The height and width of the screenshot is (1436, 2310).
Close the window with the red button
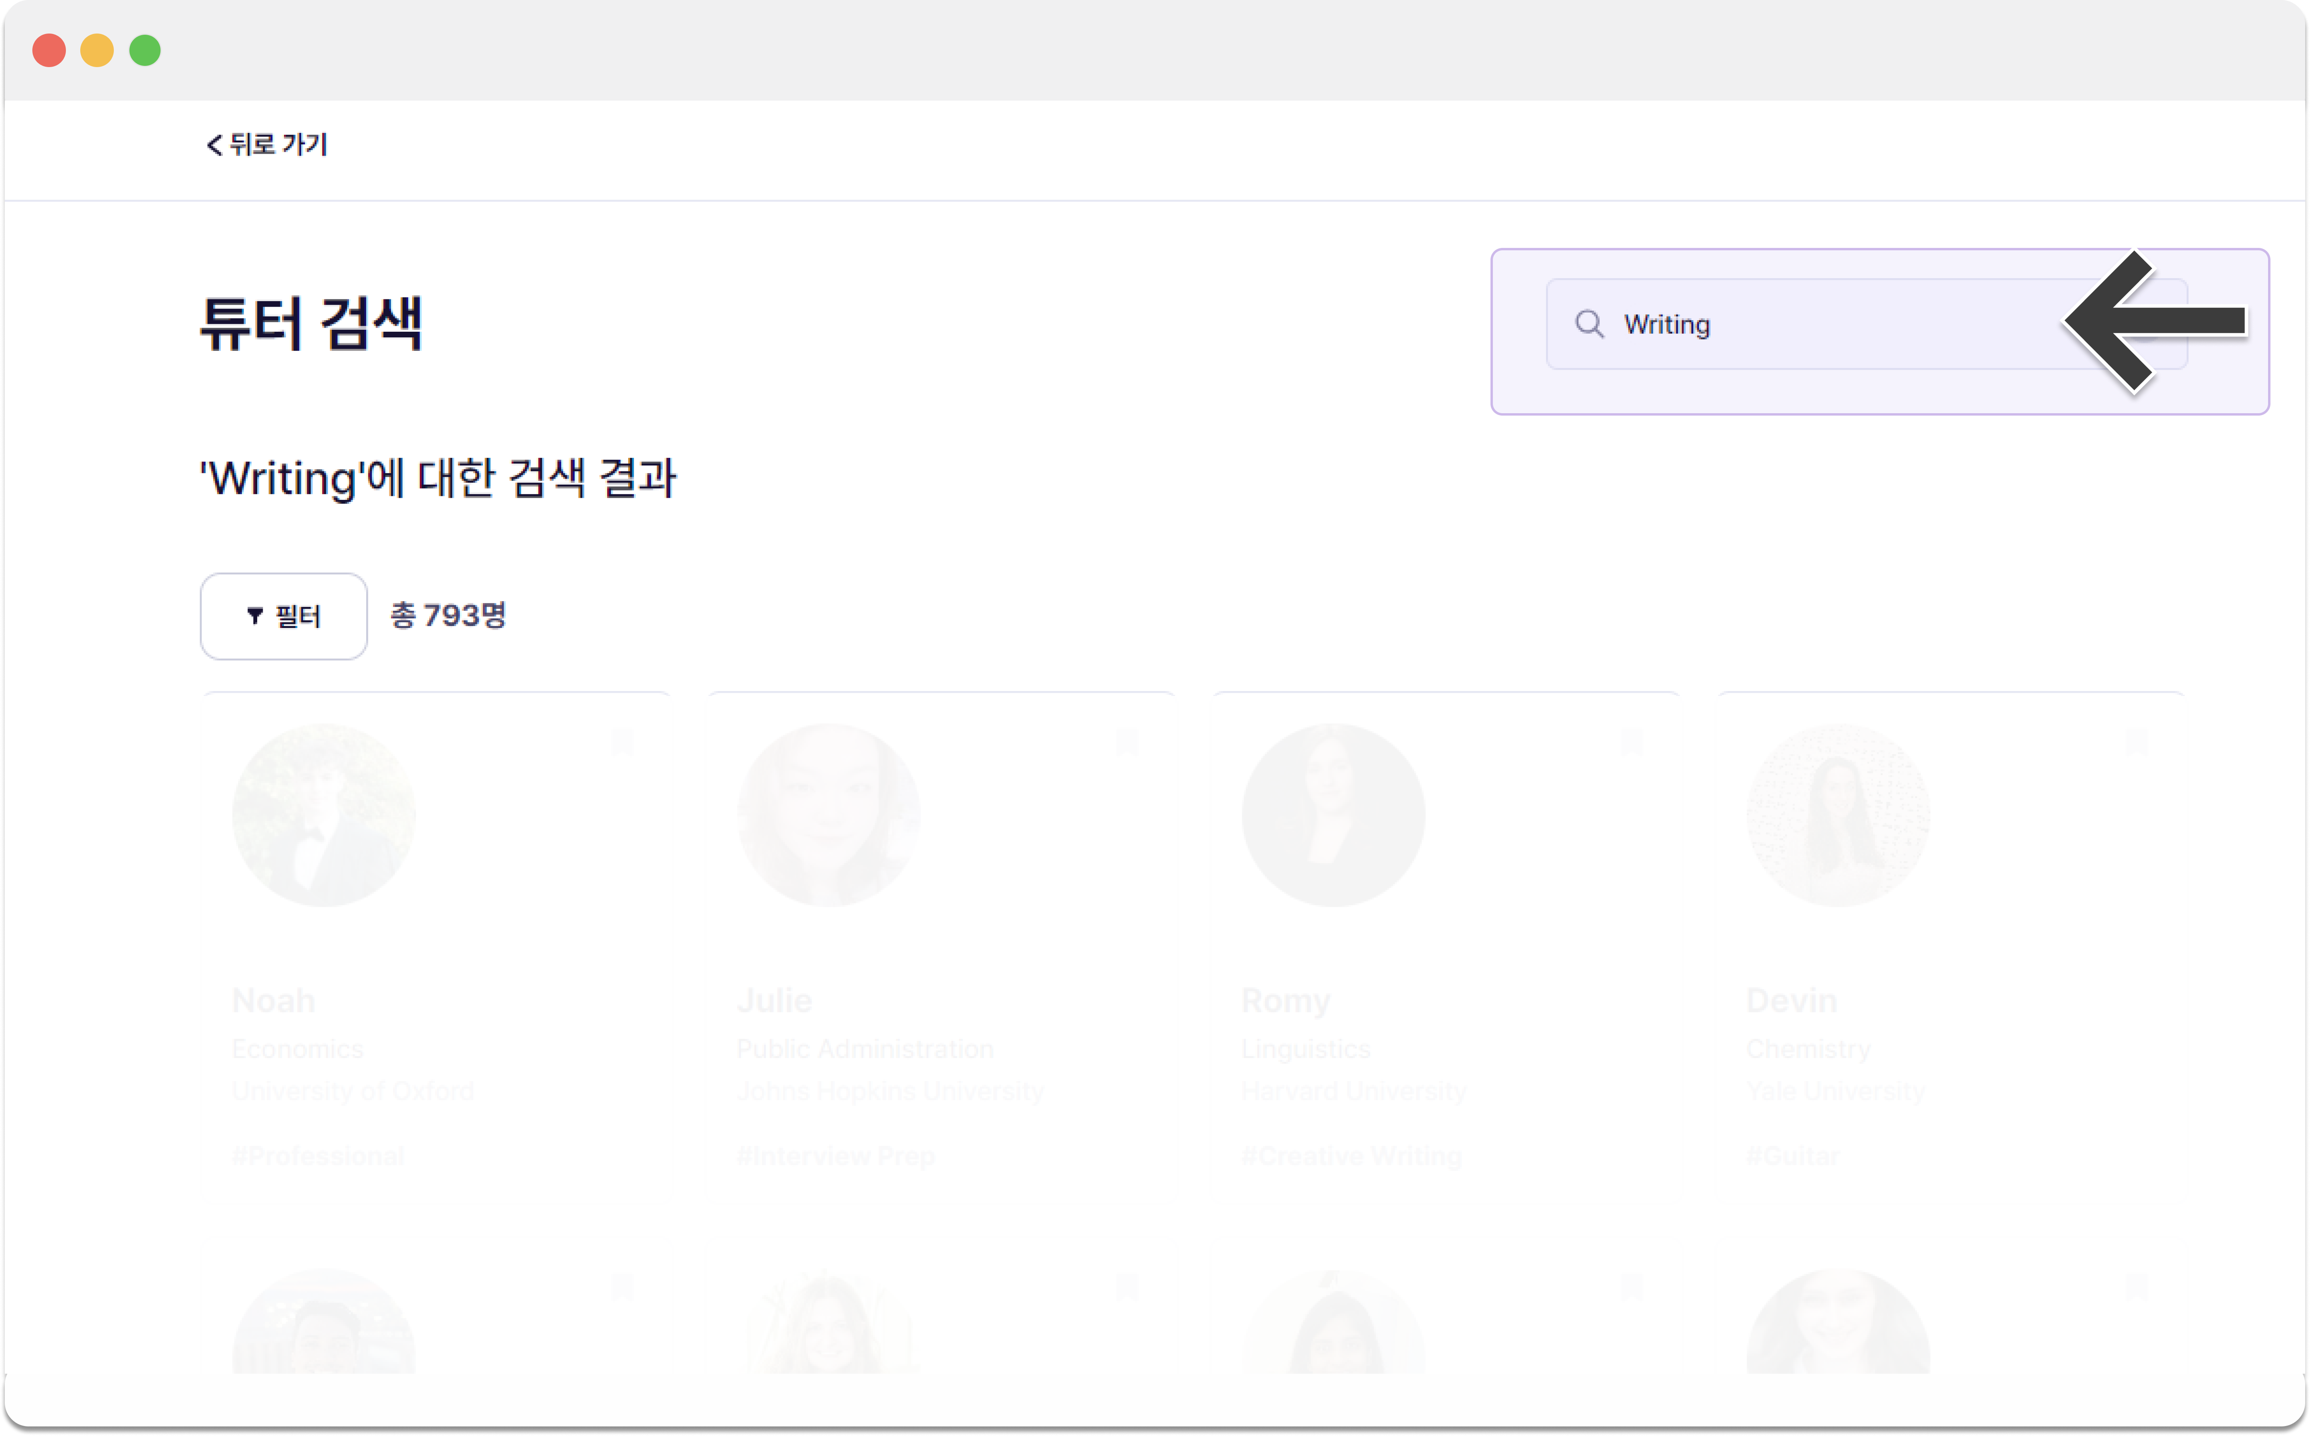click(50, 50)
